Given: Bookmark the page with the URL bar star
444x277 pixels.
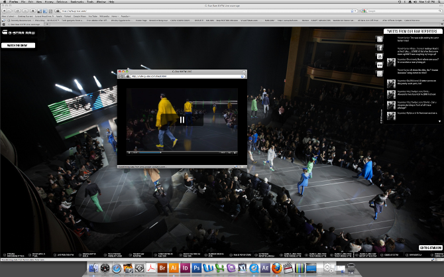Looking at the screenshot, I should click(353, 11).
